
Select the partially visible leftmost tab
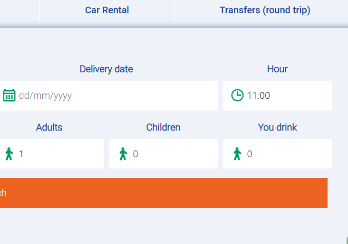pyautogui.click(x=19, y=10)
